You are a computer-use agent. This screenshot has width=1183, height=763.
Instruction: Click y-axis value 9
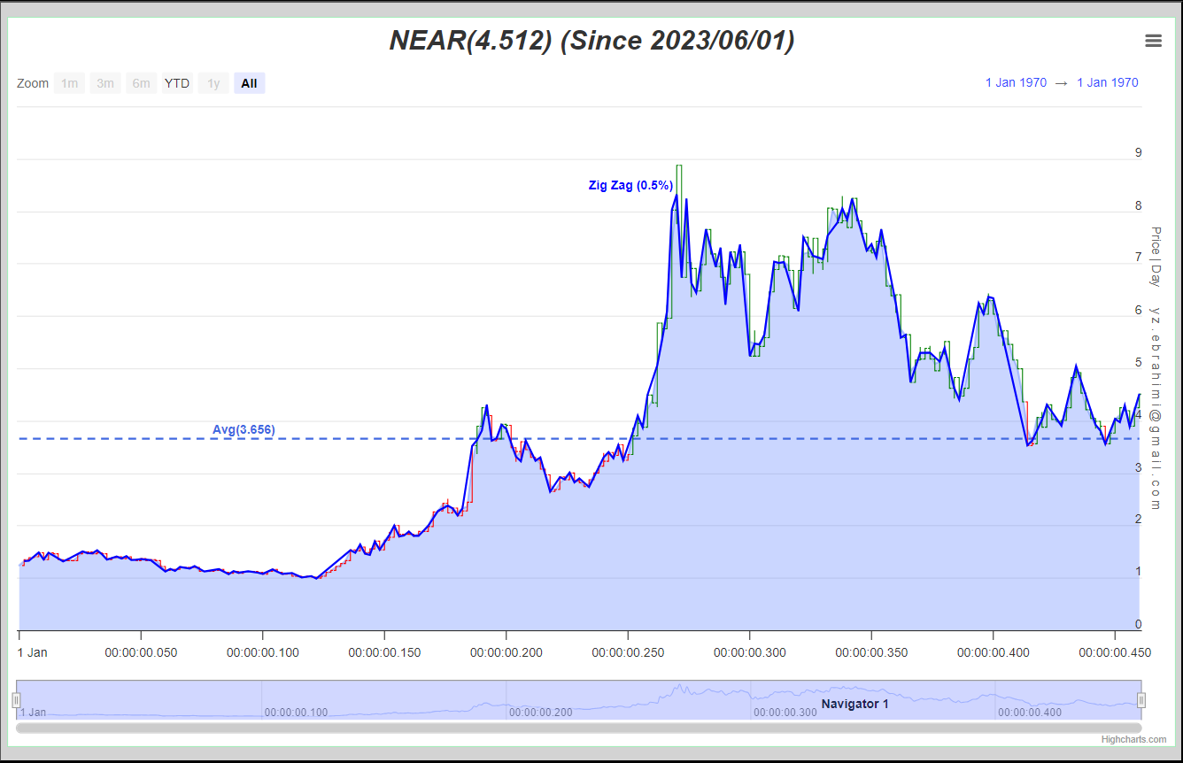pos(1139,152)
